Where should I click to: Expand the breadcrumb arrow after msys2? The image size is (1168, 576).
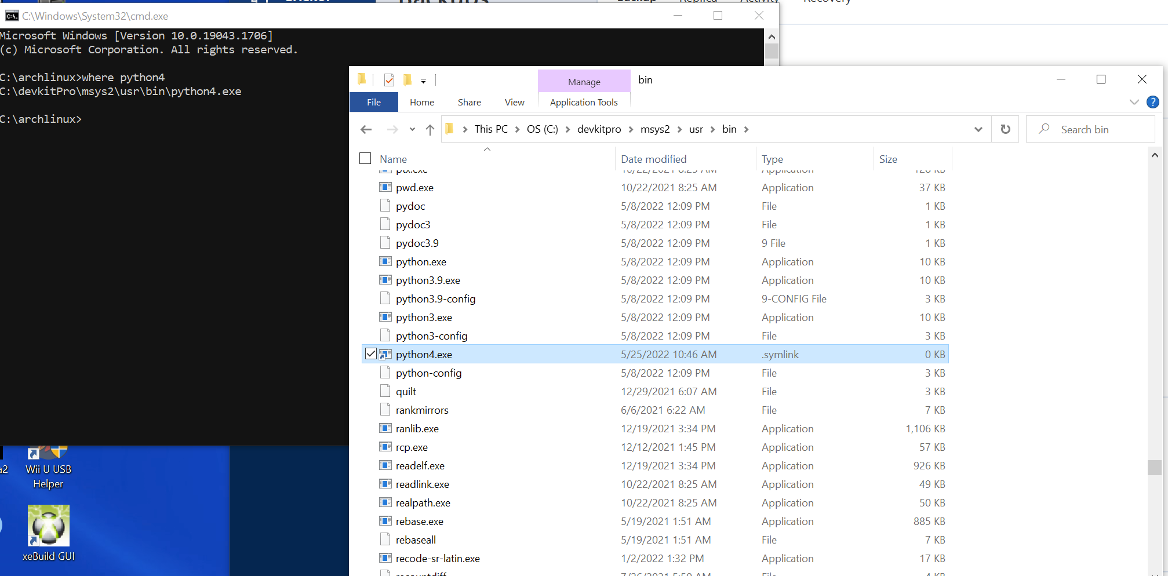679,129
